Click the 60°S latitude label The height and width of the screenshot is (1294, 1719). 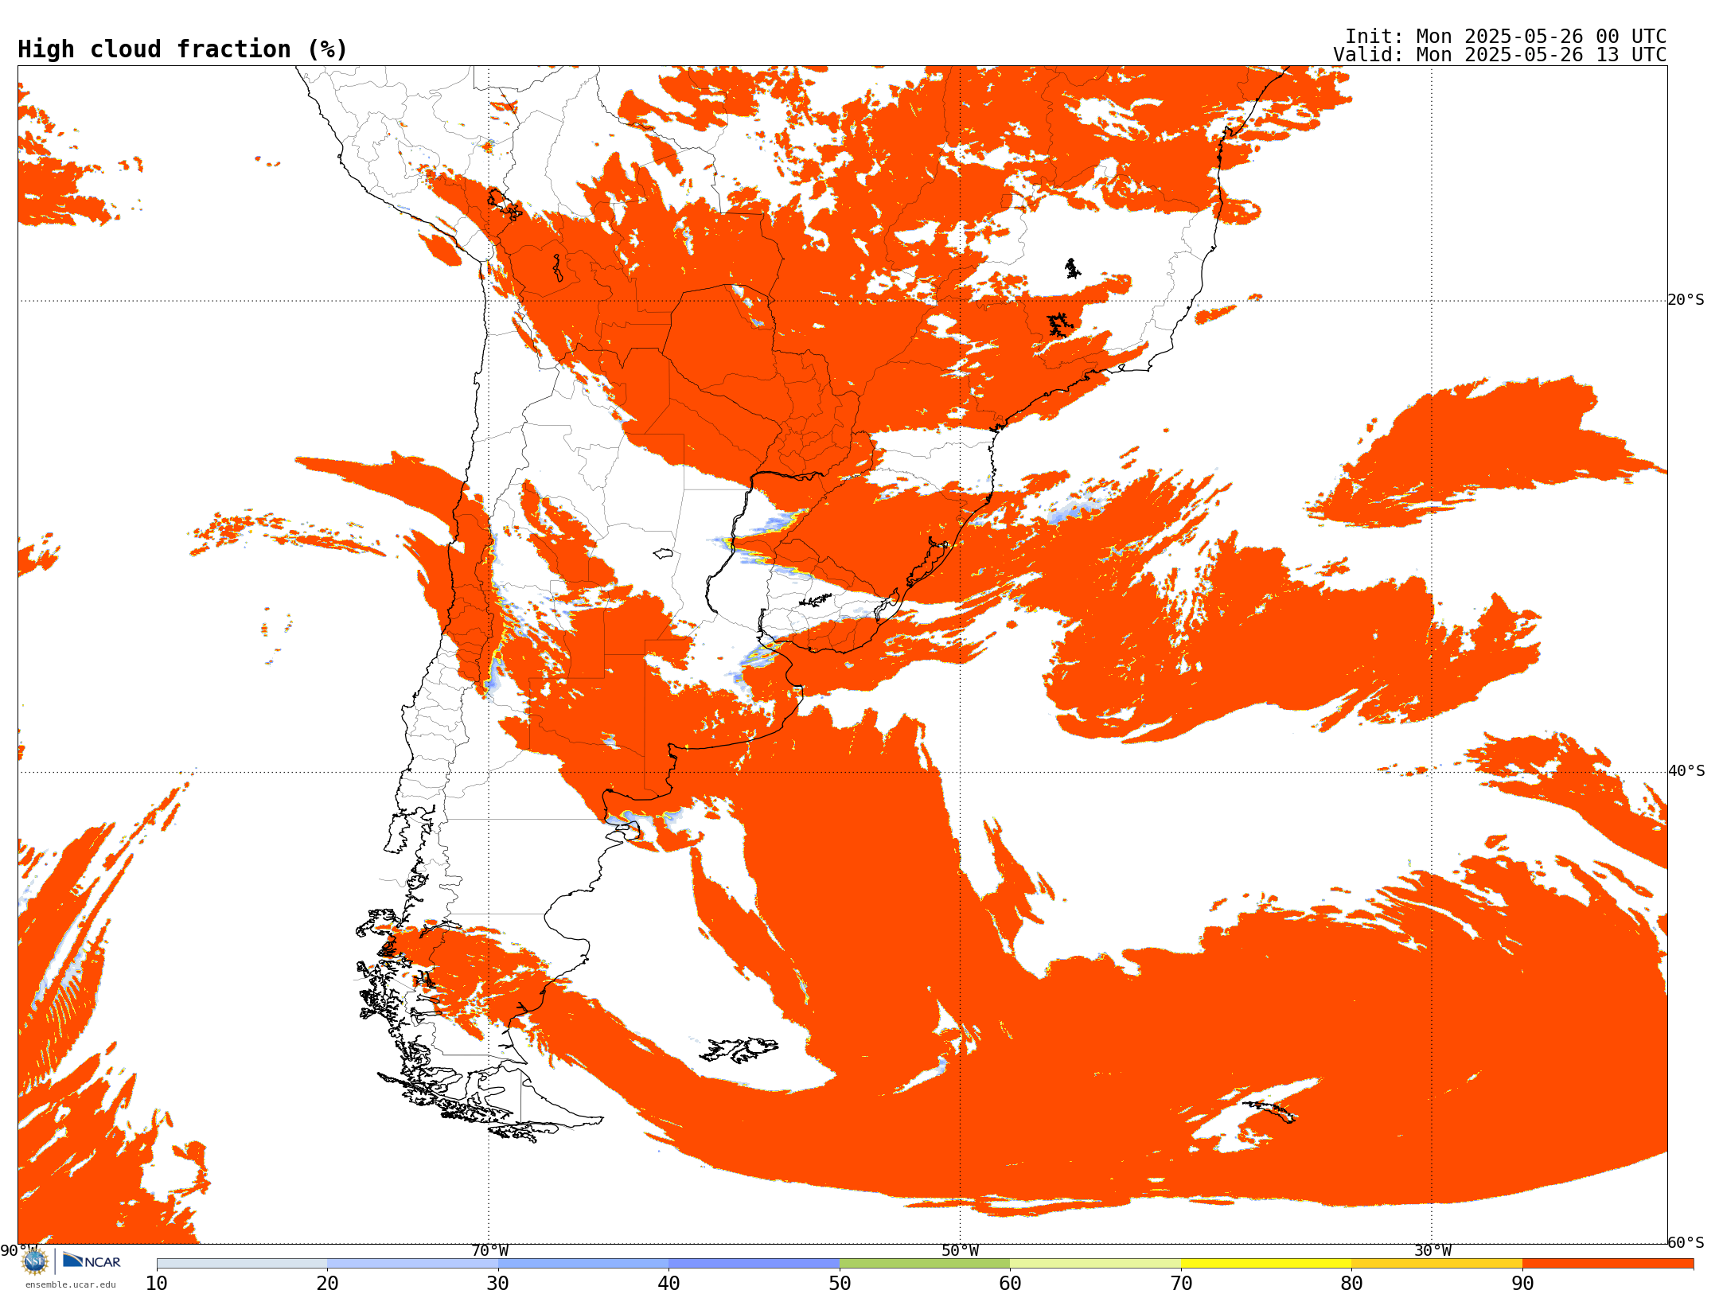(x=1686, y=1242)
